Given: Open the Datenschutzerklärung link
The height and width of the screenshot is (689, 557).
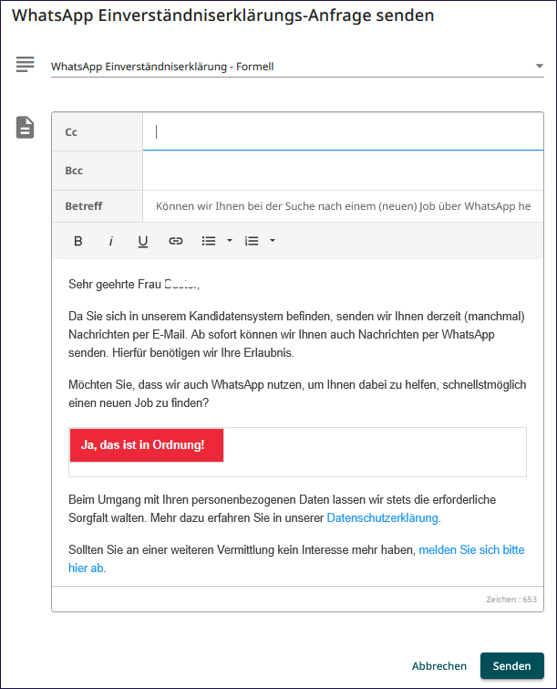Looking at the screenshot, I should pos(382,518).
